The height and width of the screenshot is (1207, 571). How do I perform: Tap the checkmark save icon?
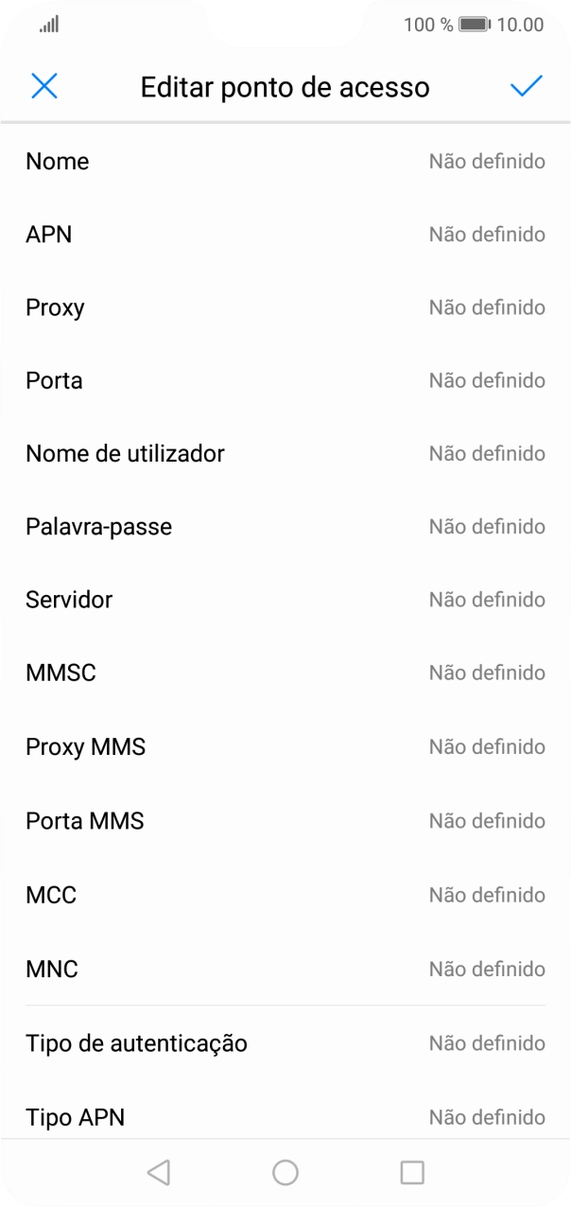point(526,87)
